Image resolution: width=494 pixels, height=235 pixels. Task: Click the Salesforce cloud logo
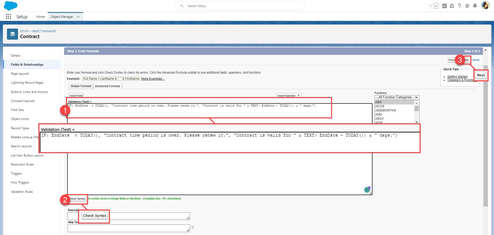click(x=10, y=5)
